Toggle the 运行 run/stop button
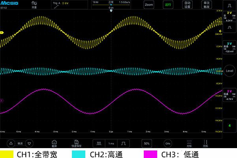This screenshot has height=158, width=237. point(168,5)
